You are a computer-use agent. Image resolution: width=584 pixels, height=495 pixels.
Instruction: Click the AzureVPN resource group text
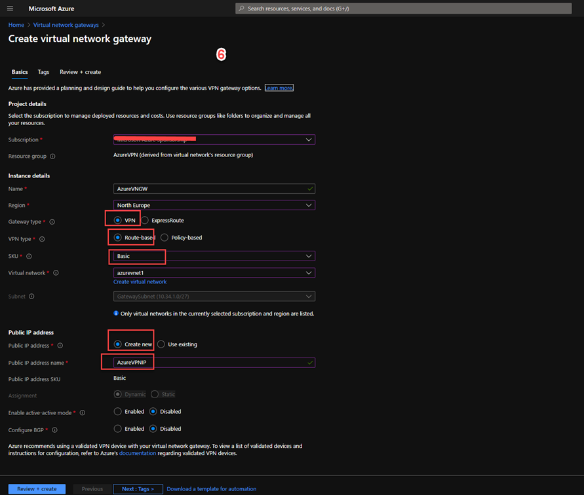(184, 155)
